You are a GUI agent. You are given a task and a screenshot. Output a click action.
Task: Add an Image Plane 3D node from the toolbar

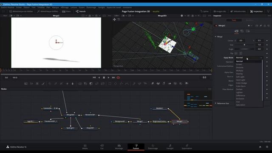[x=153, y=84]
